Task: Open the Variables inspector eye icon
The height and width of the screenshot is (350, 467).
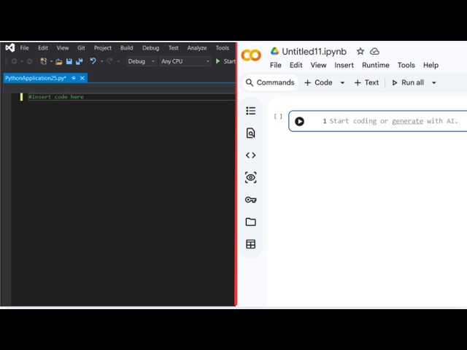Action: tap(251, 178)
